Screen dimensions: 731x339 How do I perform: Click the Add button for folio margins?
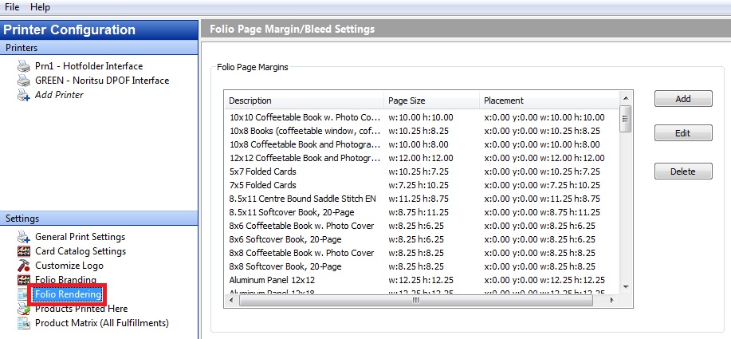click(x=683, y=99)
